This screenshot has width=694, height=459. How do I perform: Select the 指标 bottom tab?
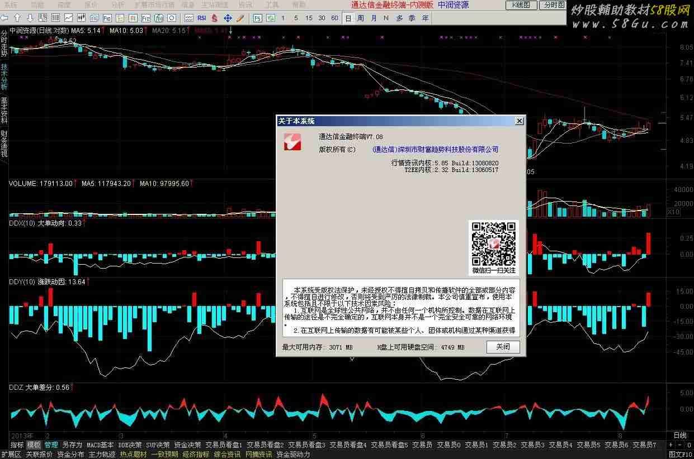17,445
